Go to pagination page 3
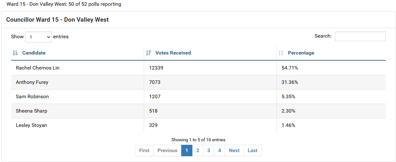The height and width of the screenshot is (162, 396). click(x=208, y=151)
